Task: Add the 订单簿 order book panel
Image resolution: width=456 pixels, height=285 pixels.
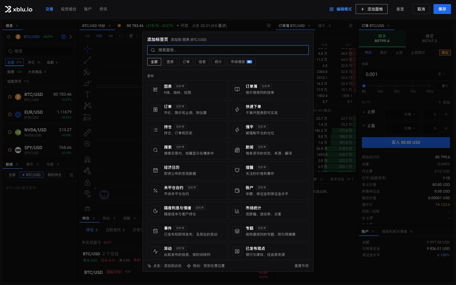Action: (x=269, y=89)
